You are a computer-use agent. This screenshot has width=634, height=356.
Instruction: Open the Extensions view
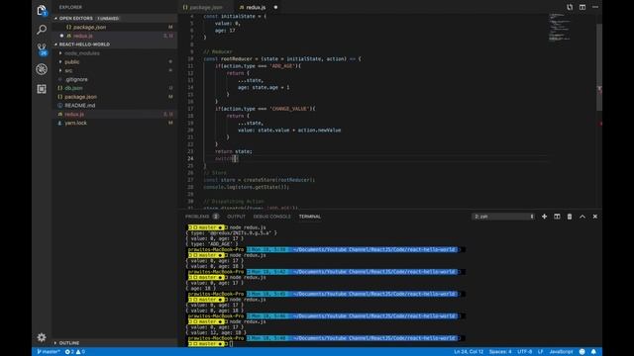tap(42, 89)
